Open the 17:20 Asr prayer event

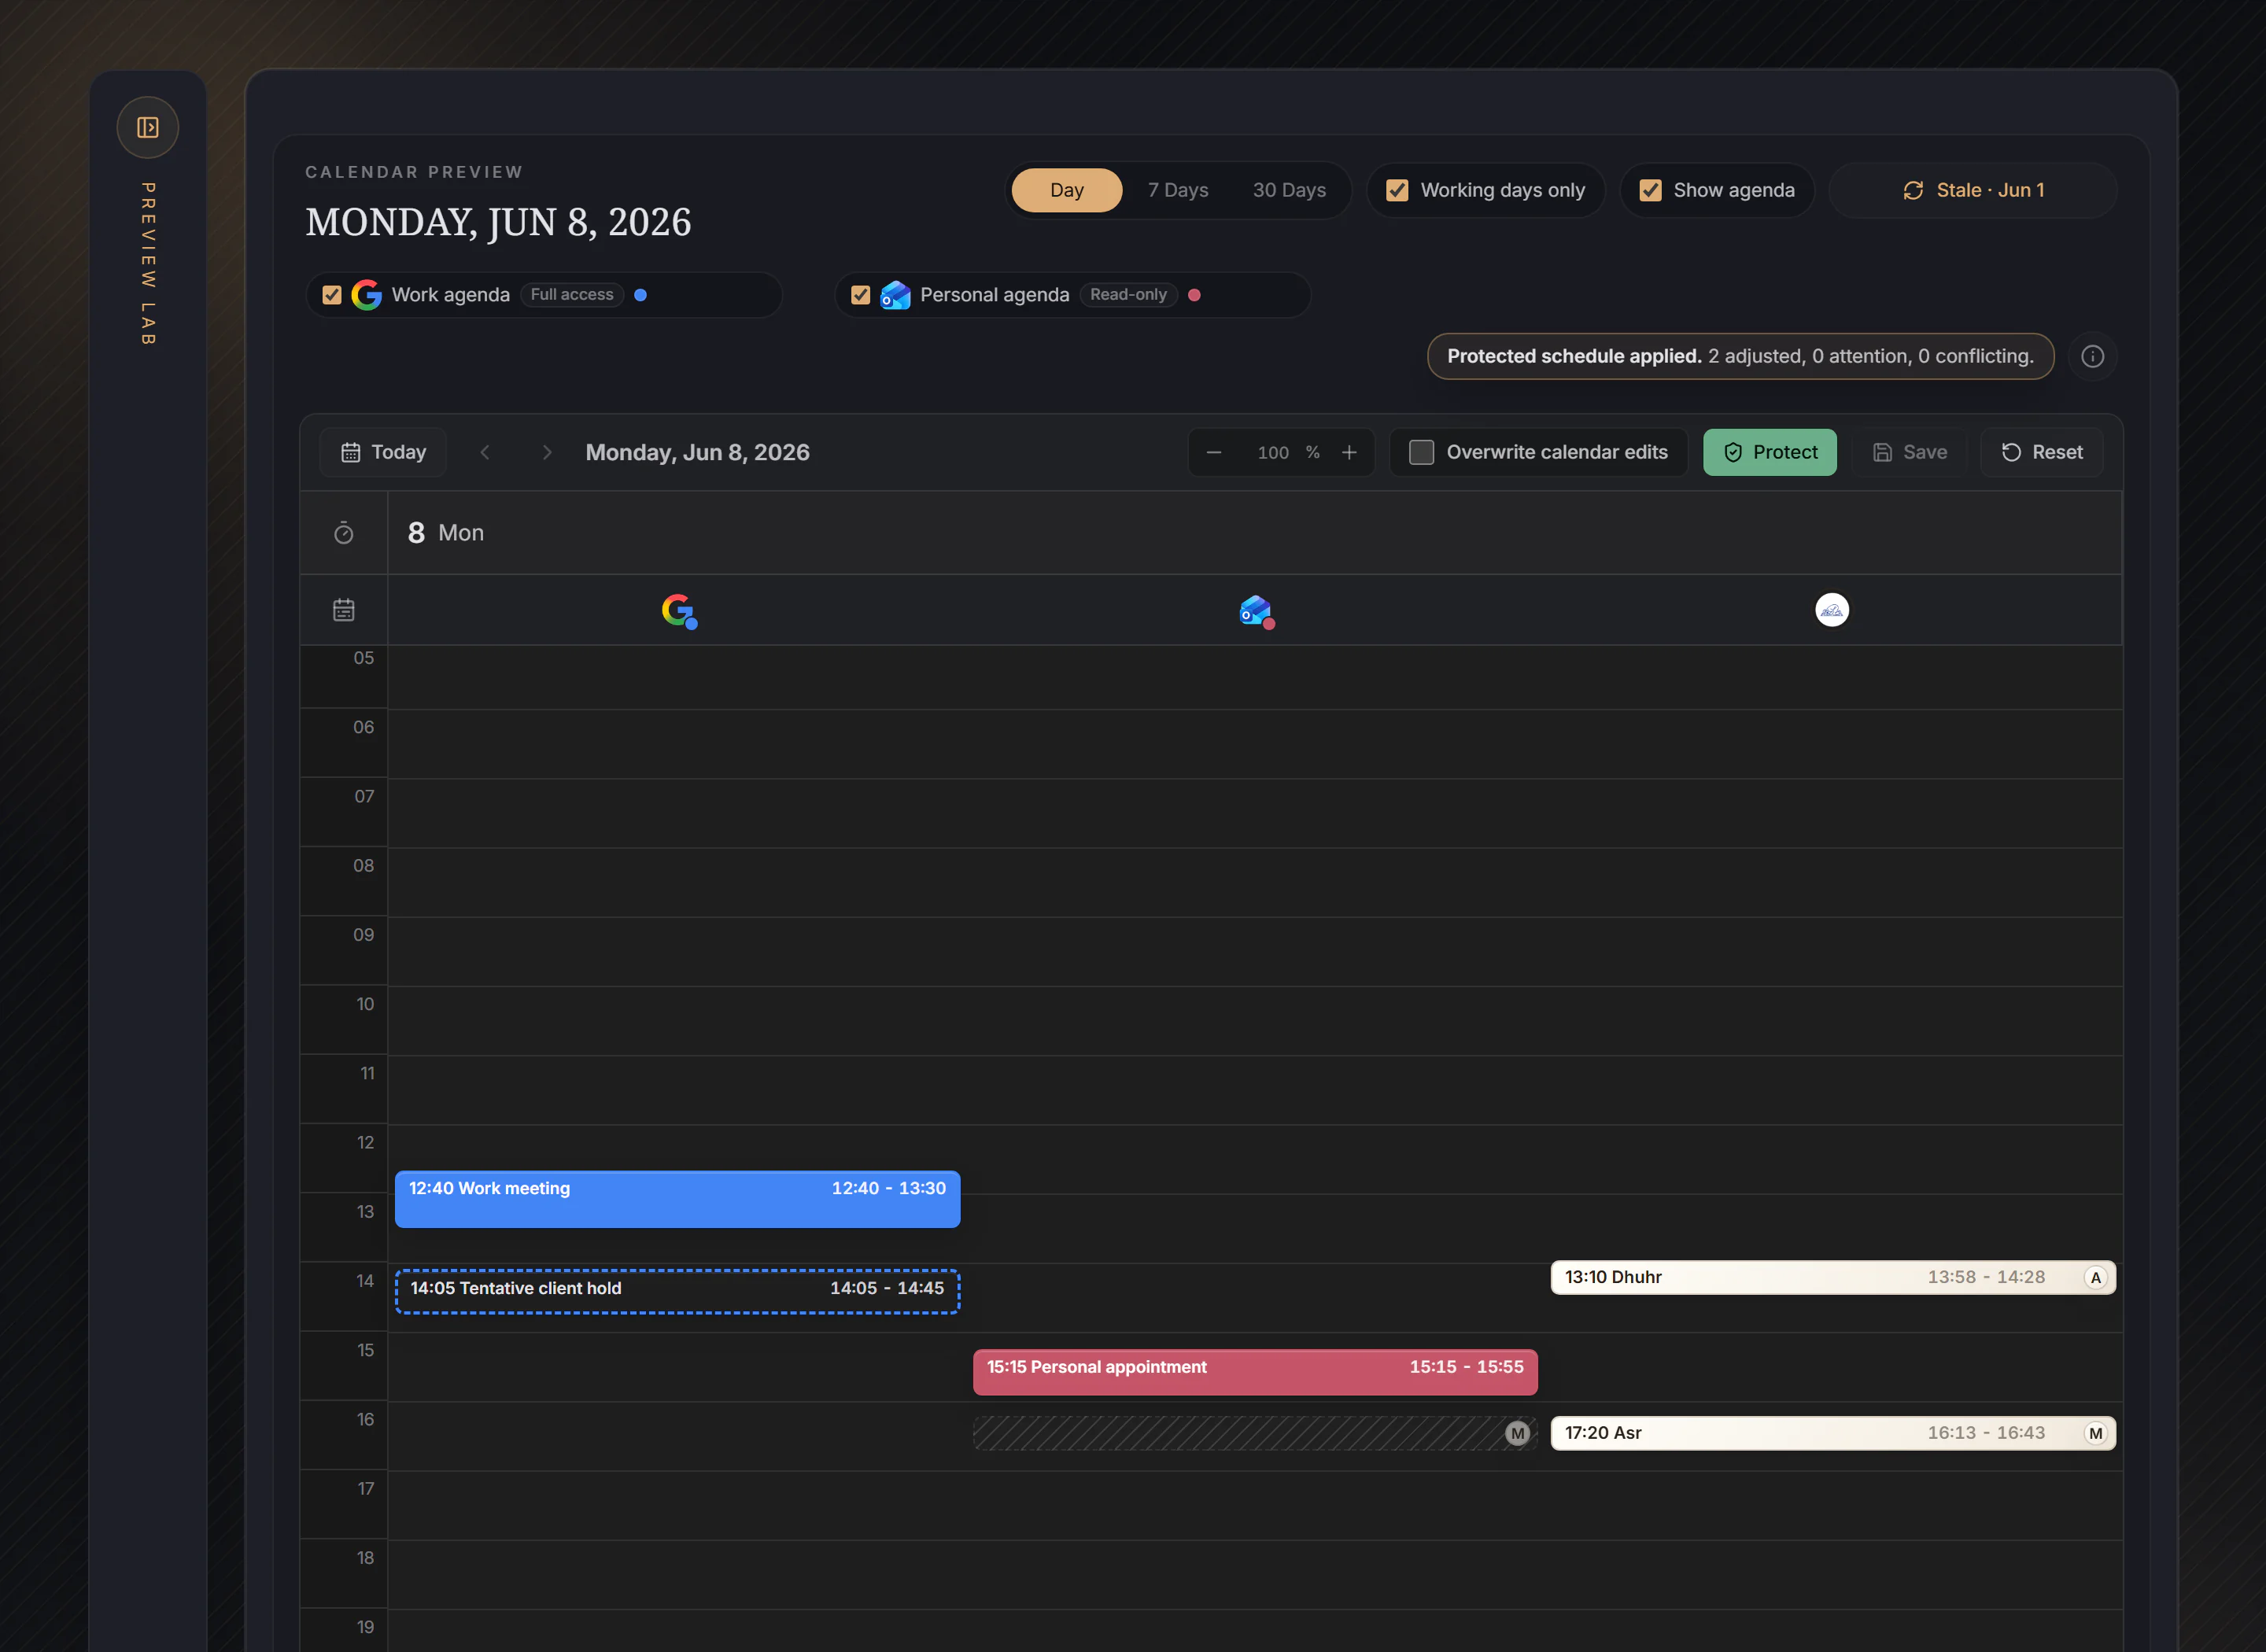1833,1433
